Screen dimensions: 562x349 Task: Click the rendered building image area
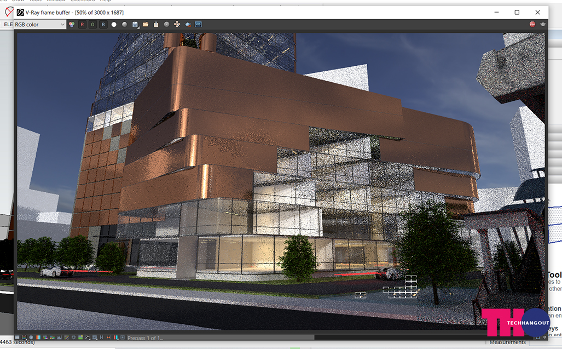(281, 181)
